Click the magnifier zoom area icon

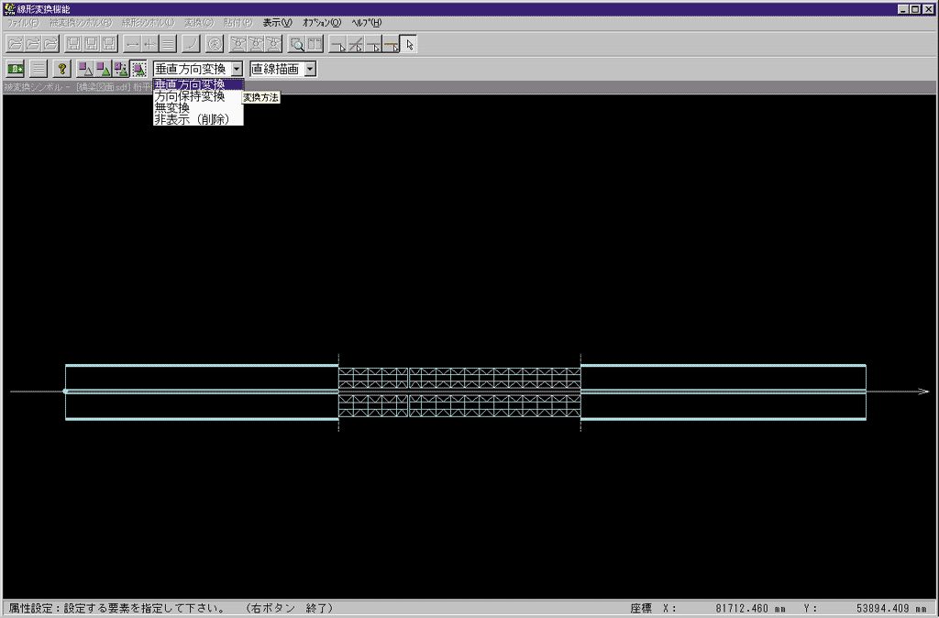coord(297,44)
